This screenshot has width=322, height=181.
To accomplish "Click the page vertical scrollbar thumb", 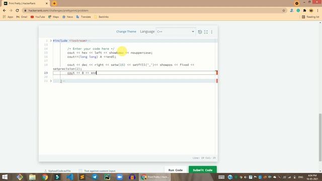I will click(x=320, y=137).
